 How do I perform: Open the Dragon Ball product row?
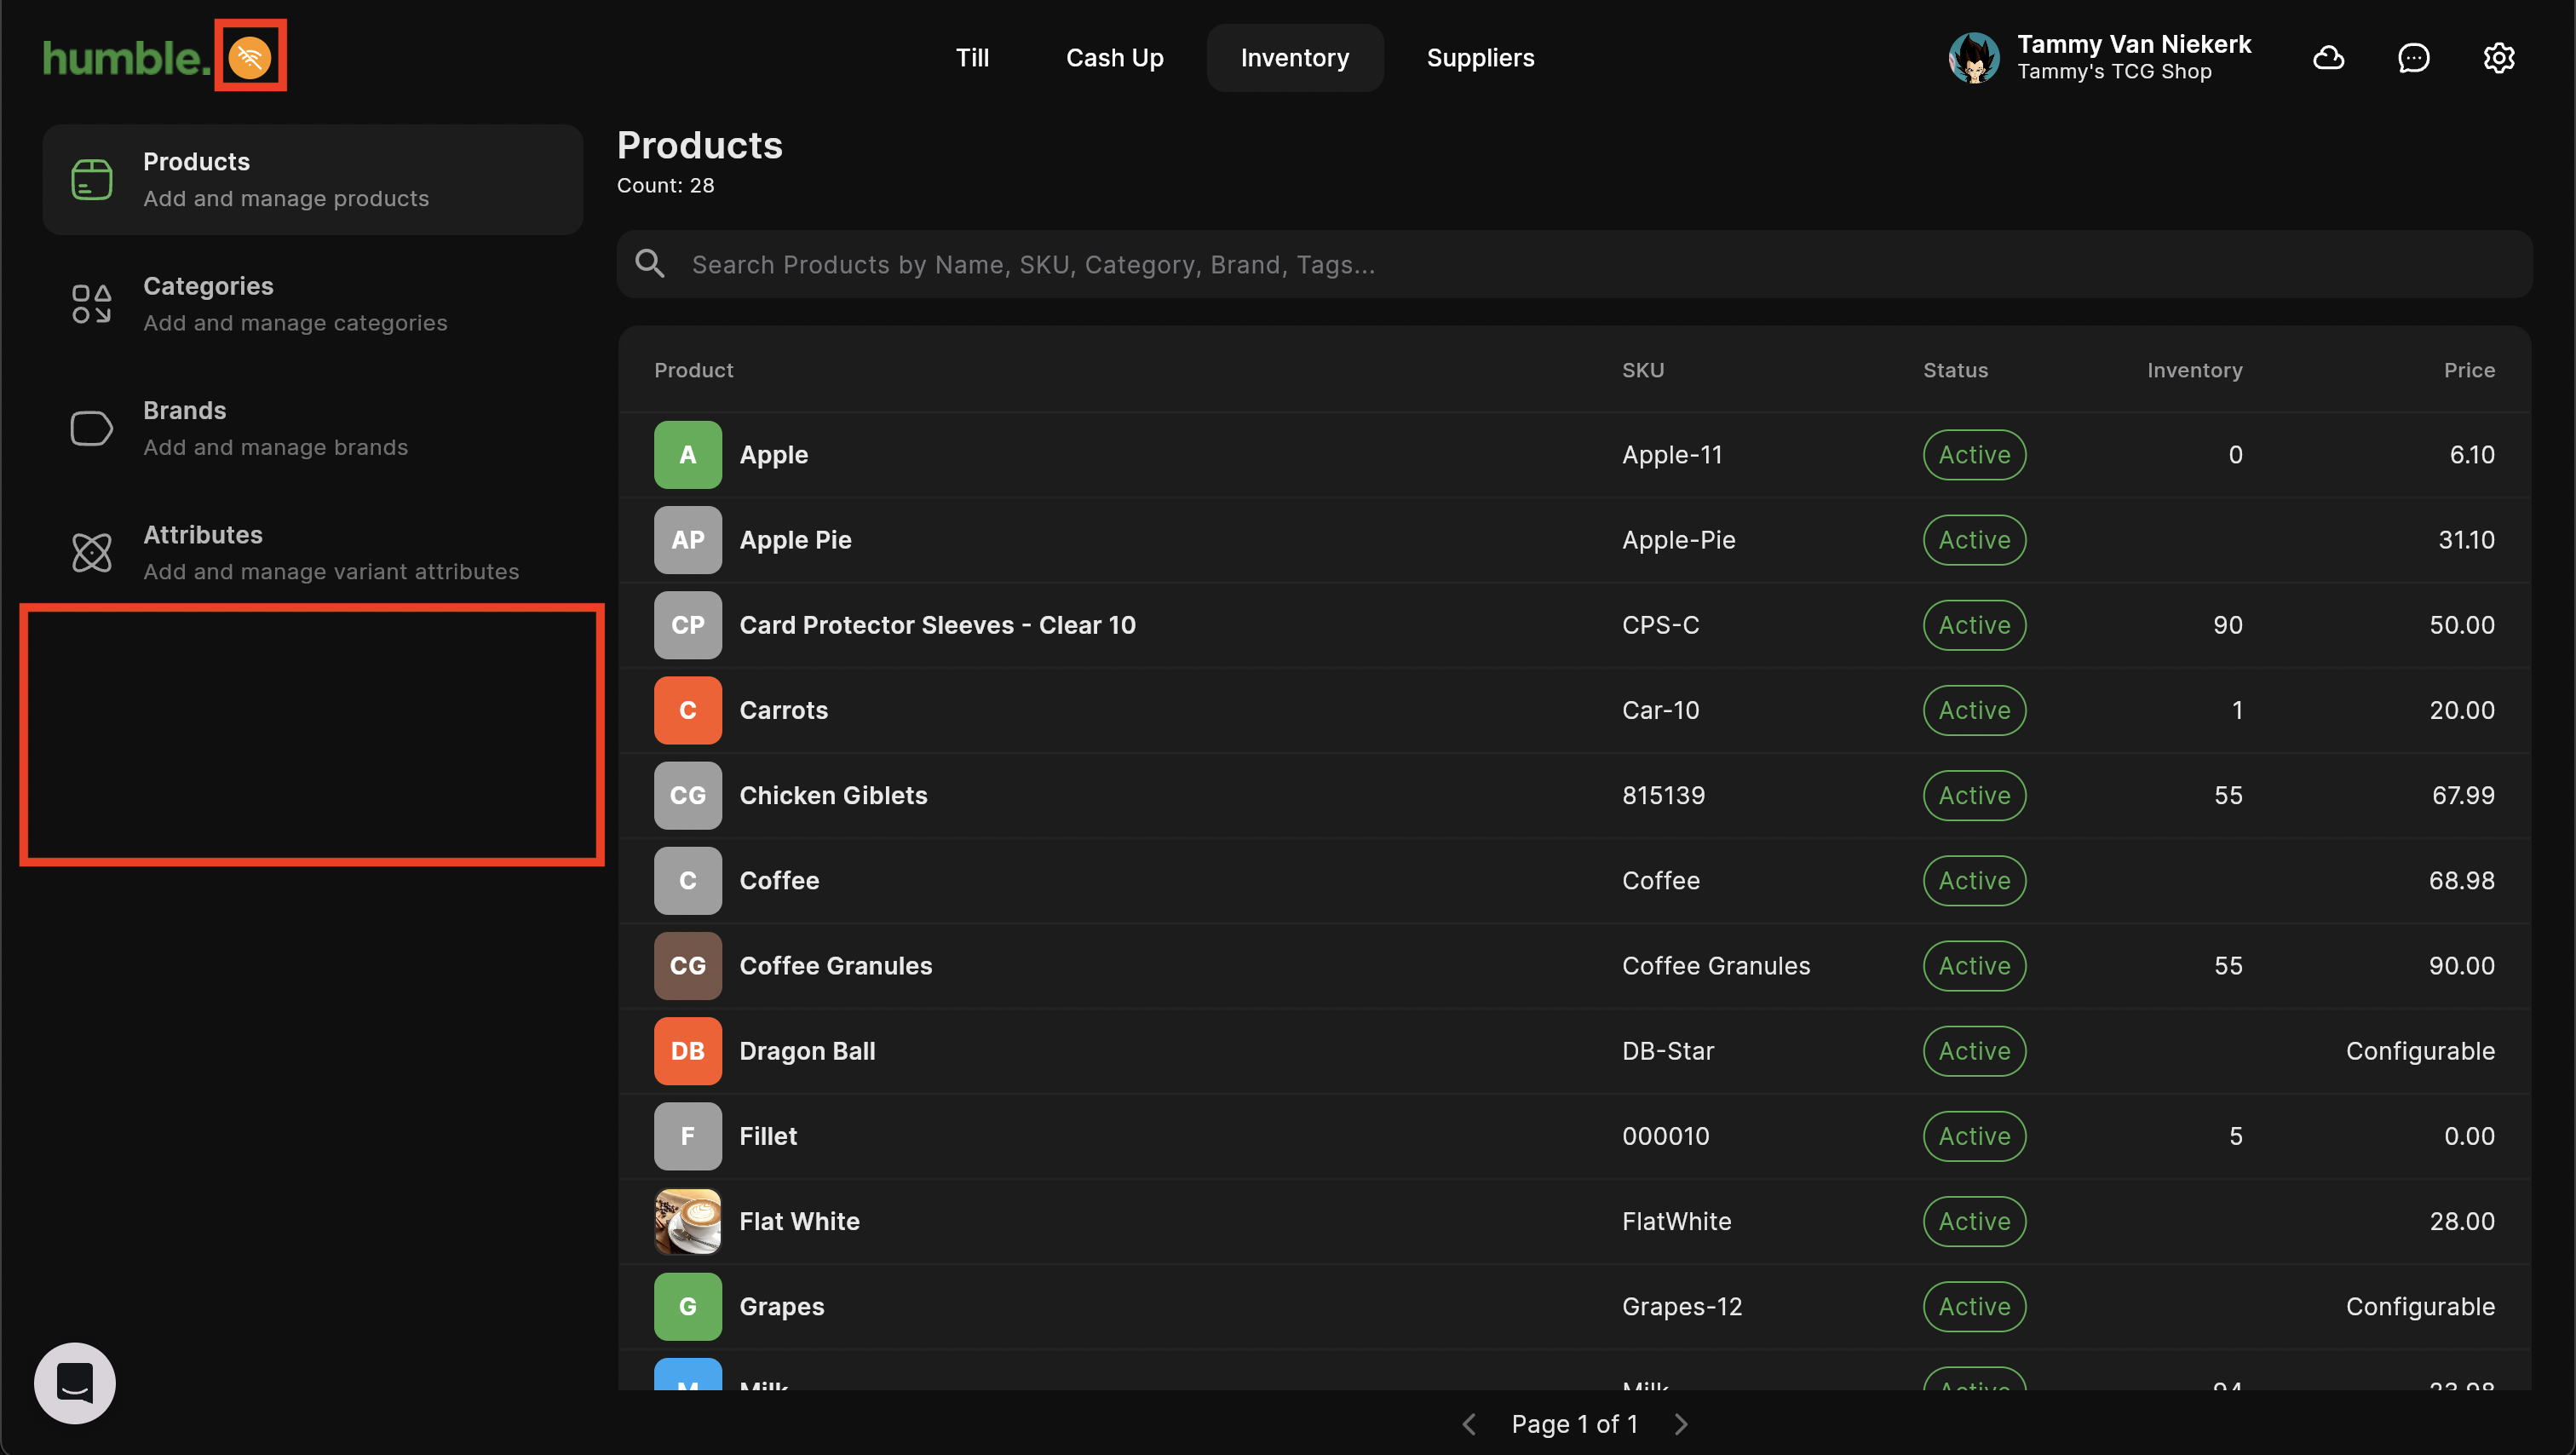pos(807,1050)
